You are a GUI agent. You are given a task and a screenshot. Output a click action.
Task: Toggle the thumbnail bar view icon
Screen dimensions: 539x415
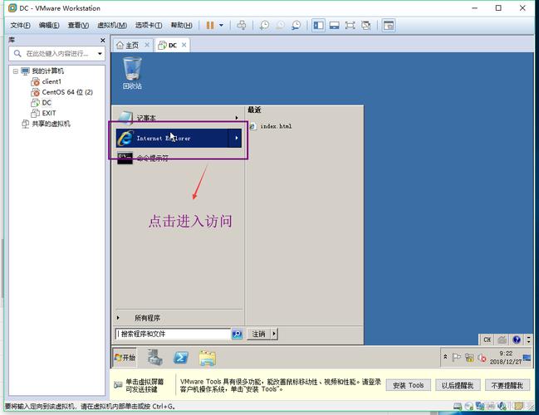pos(334,26)
